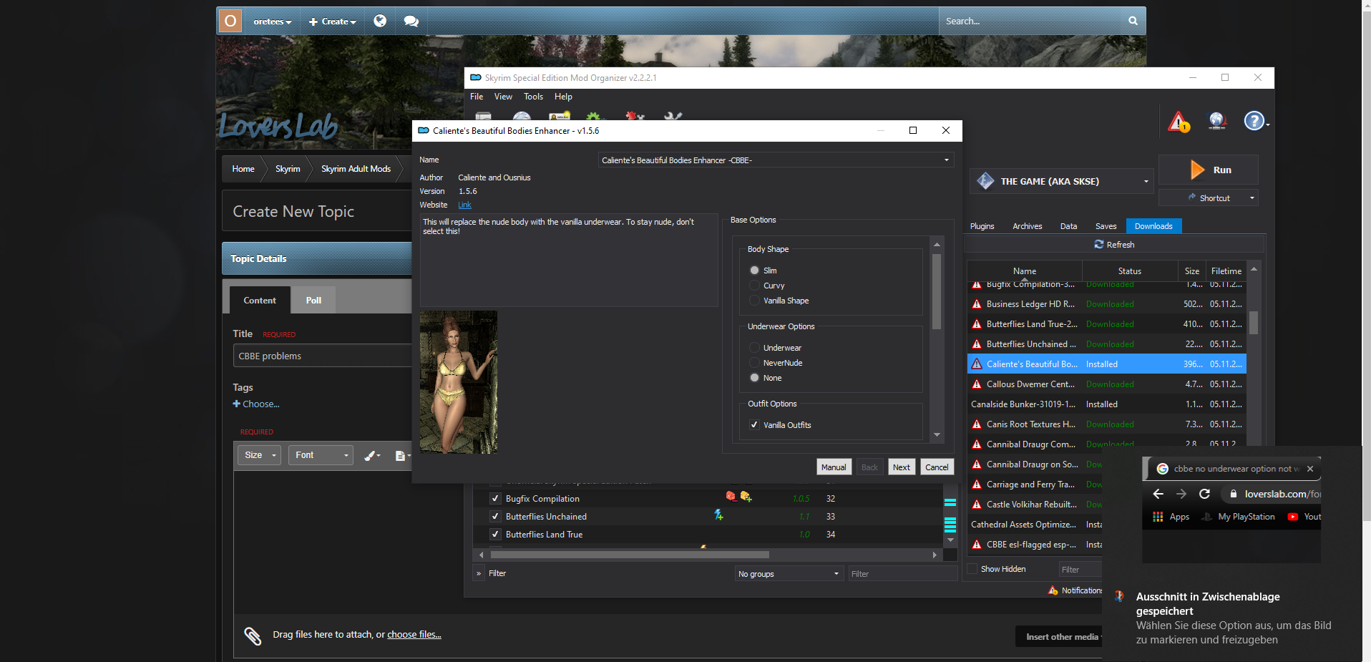The height and width of the screenshot is (662, 1371).
Task: Open the View menu in Mod Organizer
Action: 503,97
